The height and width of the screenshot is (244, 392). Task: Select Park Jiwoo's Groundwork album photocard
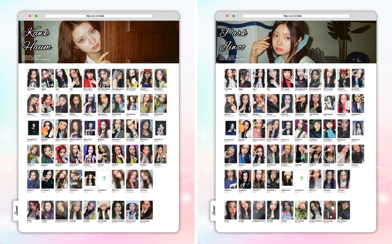pos(231,78)
